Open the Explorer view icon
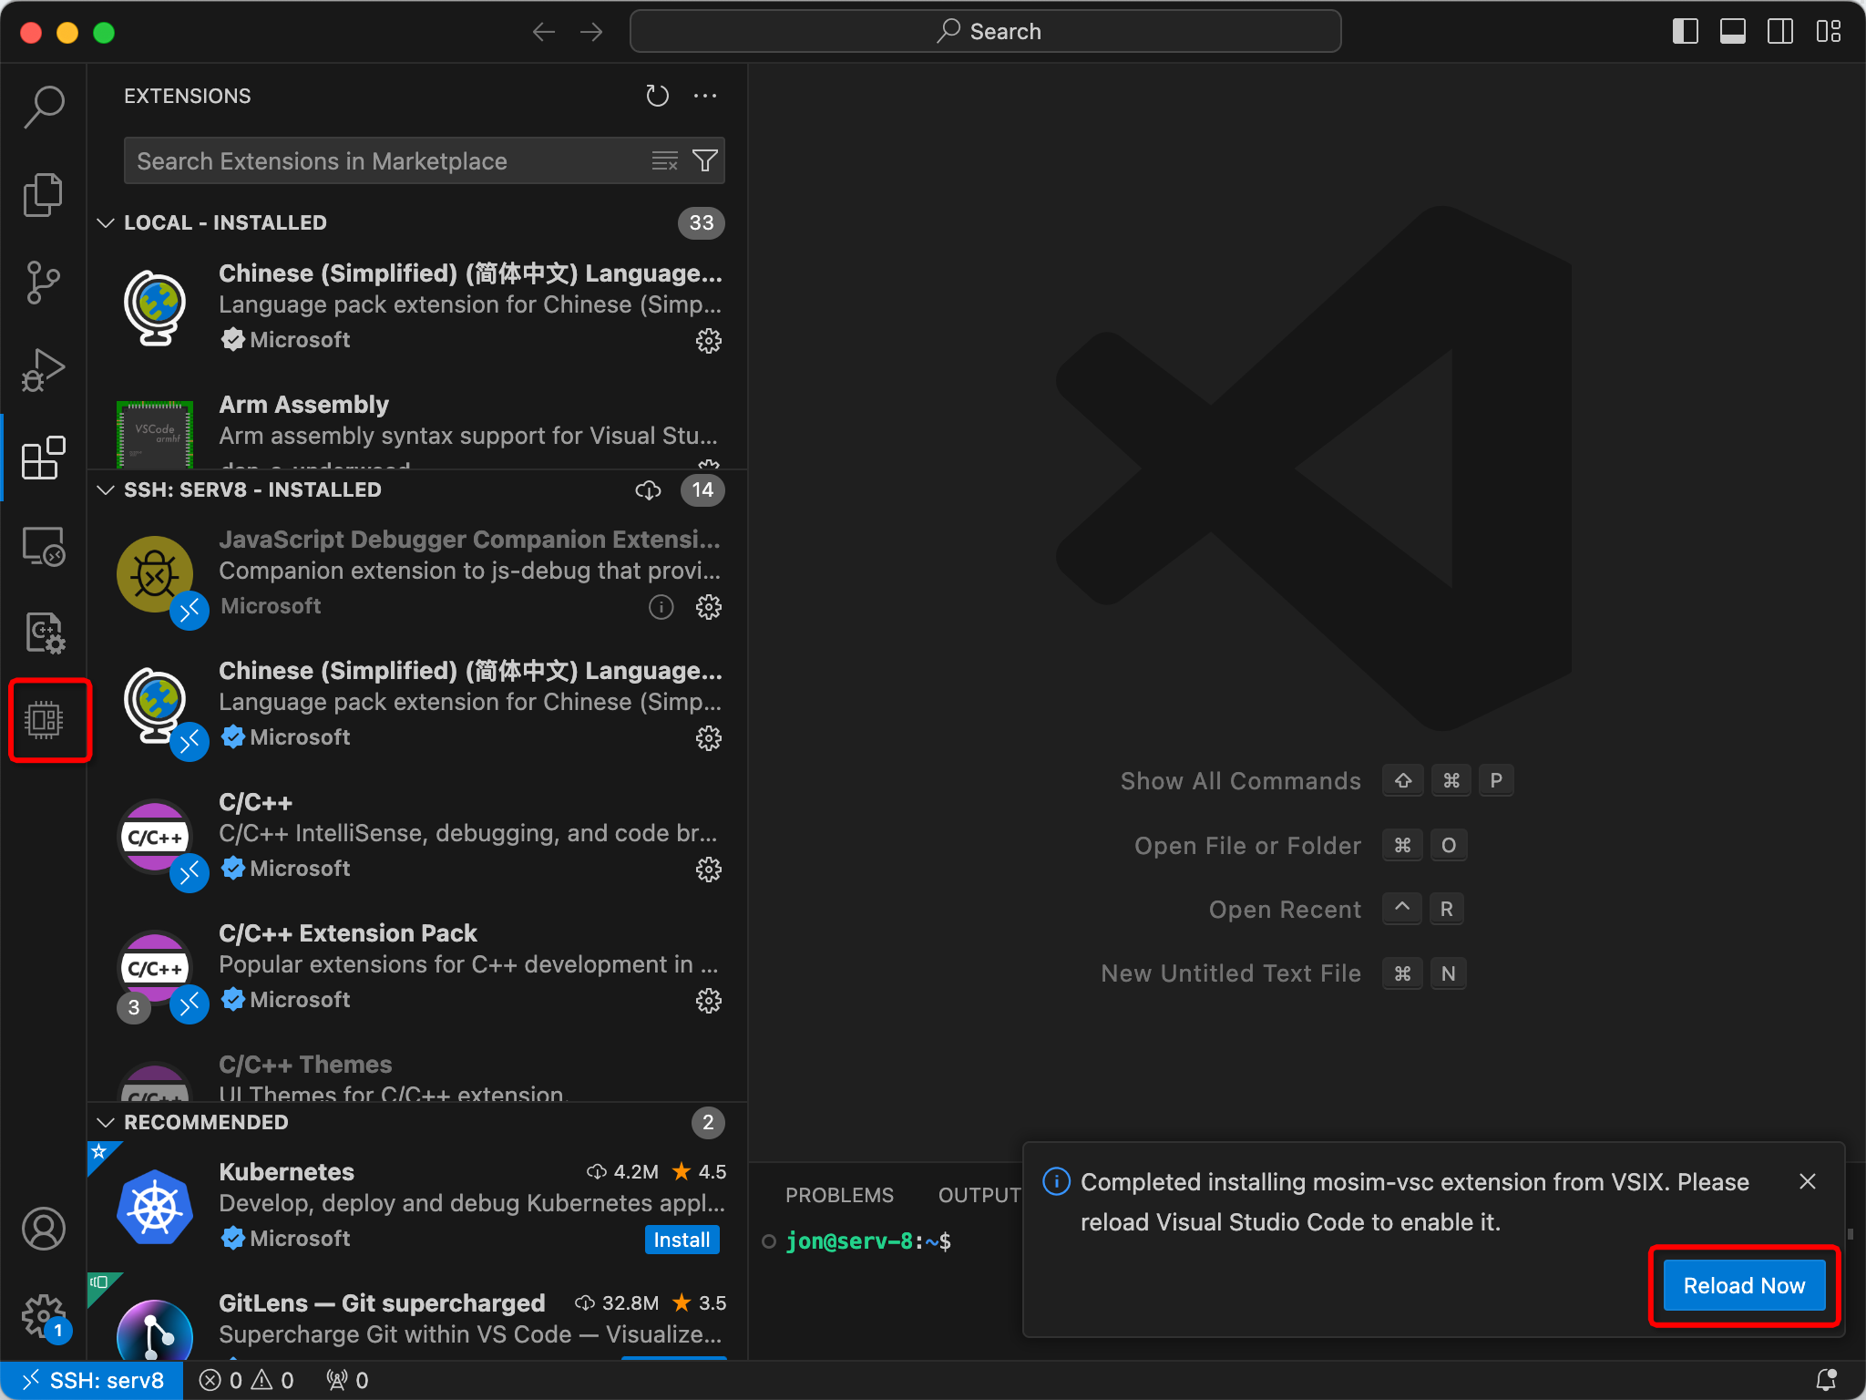The width and height of the screenshot is (1866, 1400). coord(44,194)
